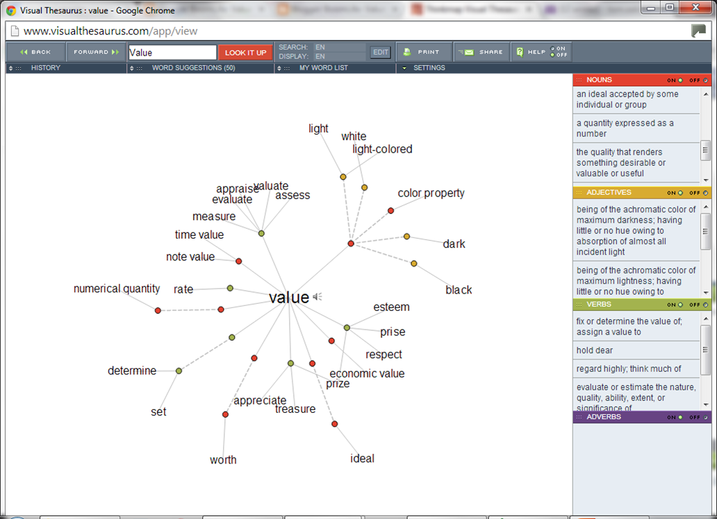This screenshot has height=519, width=717.
Task: Click the orange node leading to black
Action: [x=414, y=264]
